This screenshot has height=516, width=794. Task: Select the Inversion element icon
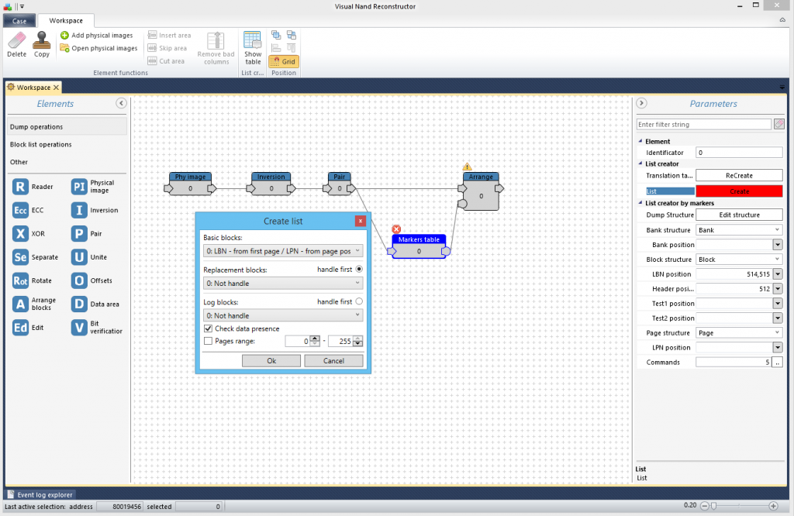click(79, 210)
